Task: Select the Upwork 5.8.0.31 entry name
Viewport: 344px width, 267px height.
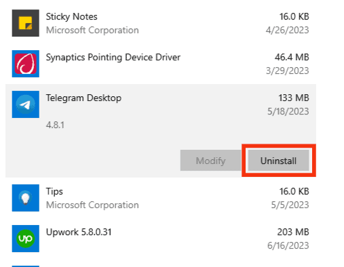Action: (79, 232)
